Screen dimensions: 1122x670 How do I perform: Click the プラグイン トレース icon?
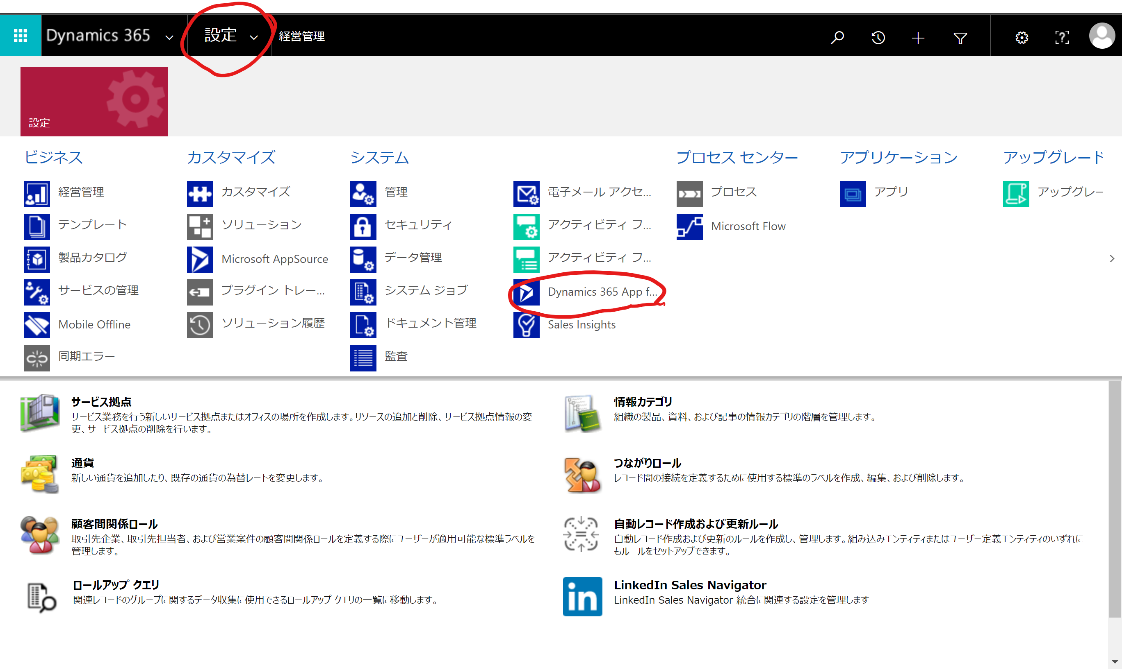(x=200, y=292)
